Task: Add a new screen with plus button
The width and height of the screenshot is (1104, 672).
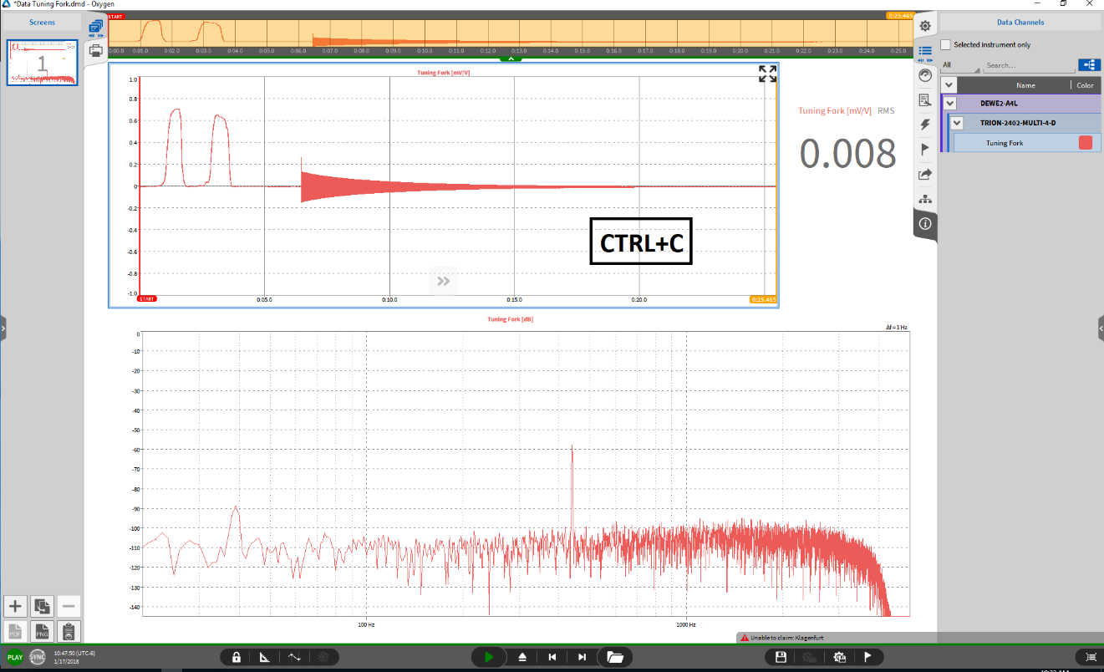Action: pyautogui.click(x=15, y=606)
